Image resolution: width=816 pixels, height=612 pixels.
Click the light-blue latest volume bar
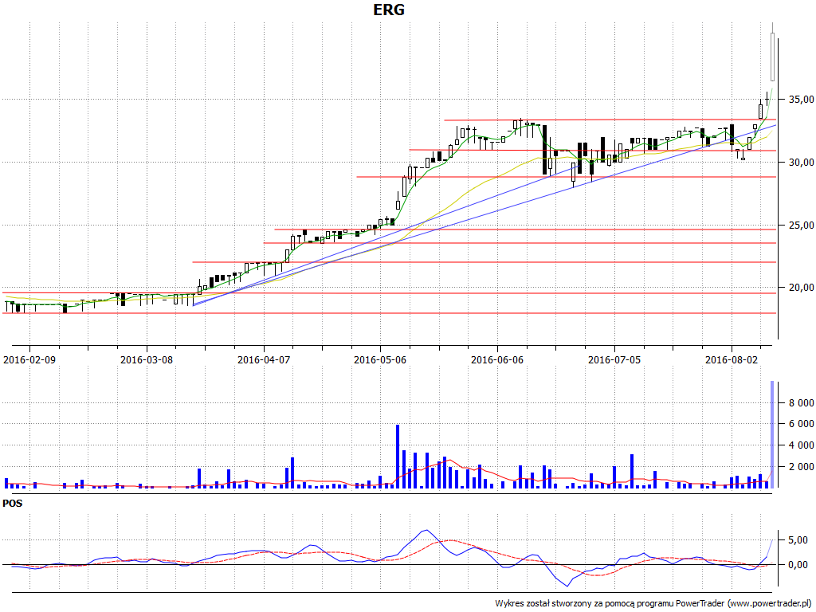click(x=772, y=434)
